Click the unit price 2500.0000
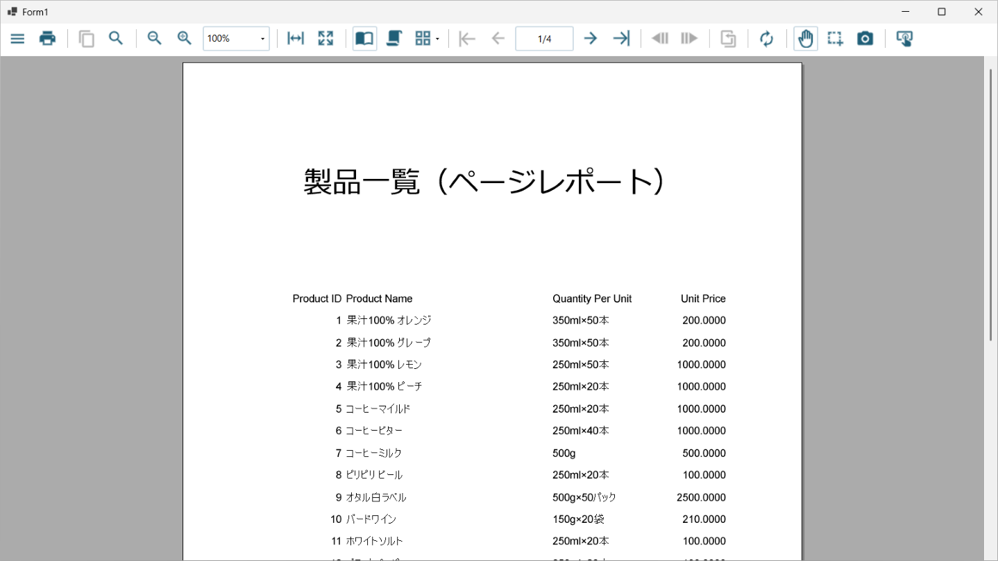The height and width of the screenshot is (561, 998). pos(701,497)
